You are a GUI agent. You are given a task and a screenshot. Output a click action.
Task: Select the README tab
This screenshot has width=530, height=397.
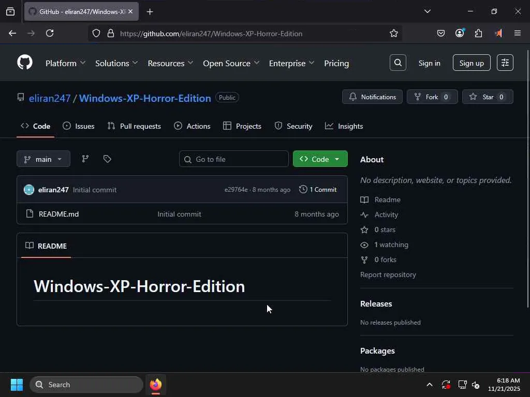pyautogui.click(x=46, y=246)
